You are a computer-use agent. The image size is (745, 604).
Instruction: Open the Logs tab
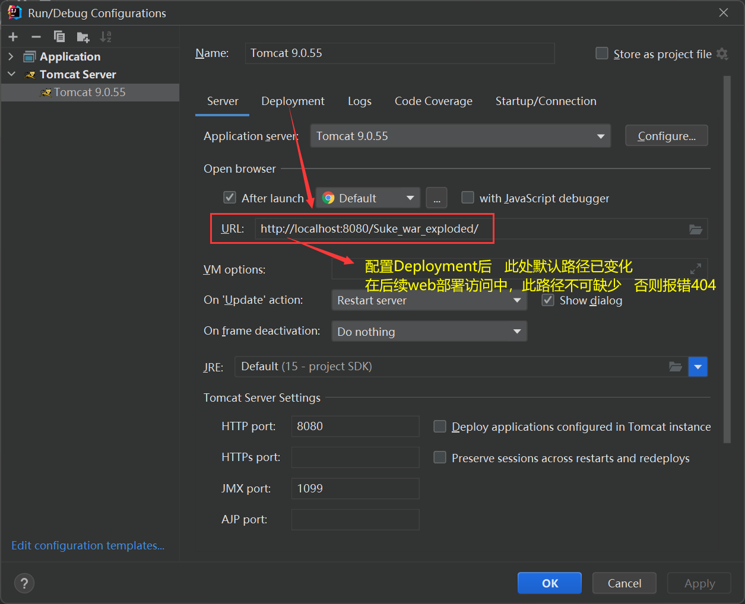(359, 101)
